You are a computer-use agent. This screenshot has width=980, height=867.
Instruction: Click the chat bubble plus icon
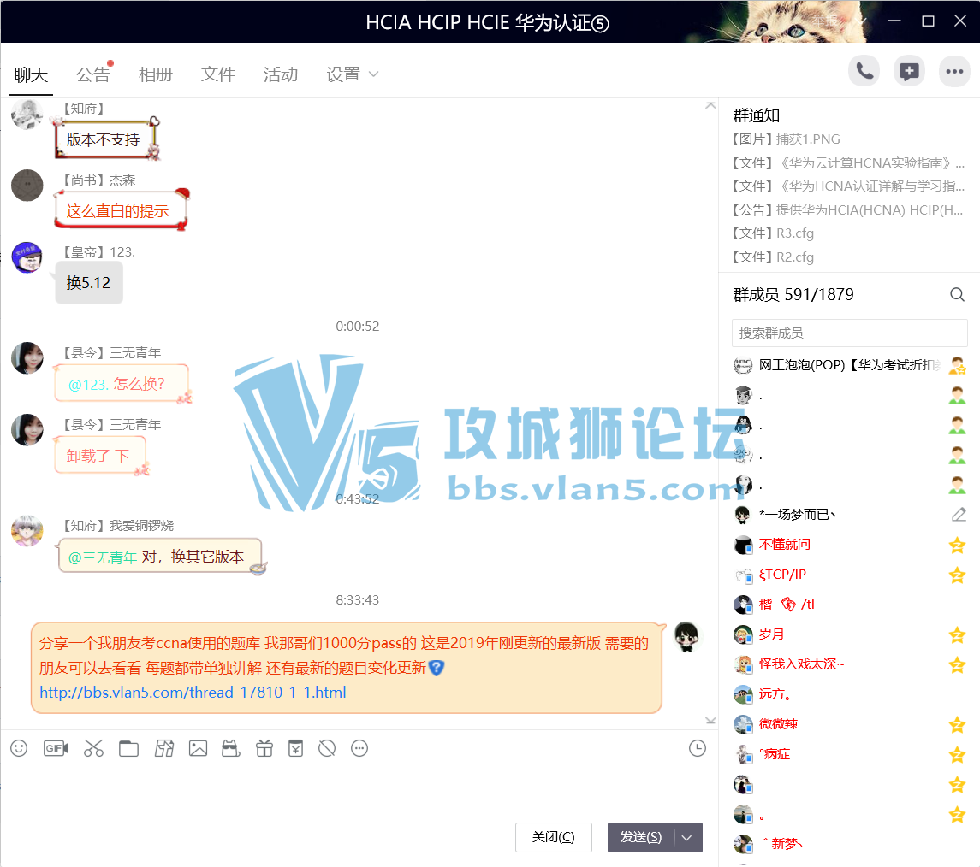point(909,71)
